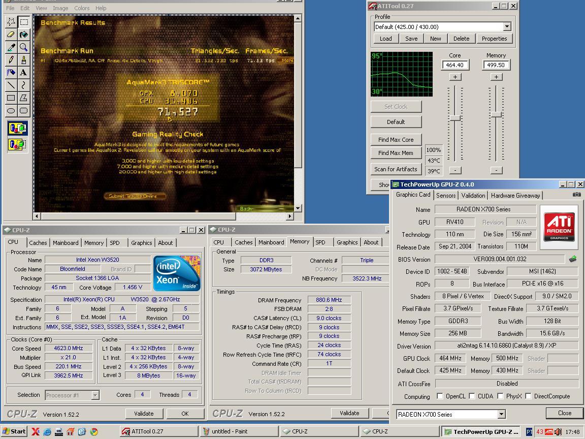
Task: Click the Core clock value field
Action: click(455, 65)
